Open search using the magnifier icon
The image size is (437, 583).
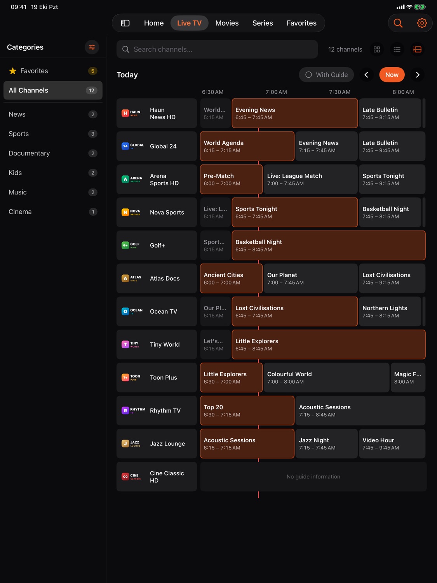pos(398,23)
